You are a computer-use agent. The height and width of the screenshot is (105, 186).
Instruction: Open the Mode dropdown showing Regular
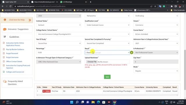[x=156, y=71]
